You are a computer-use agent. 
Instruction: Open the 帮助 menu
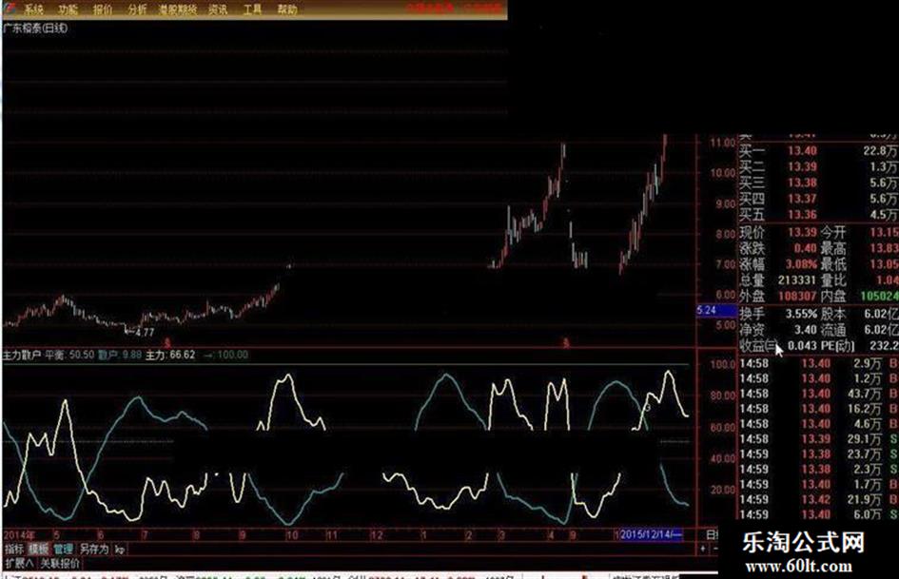click(287, 10)
